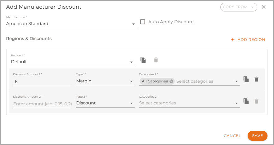Duplicate Region 1 using the copy icon
This screenshot has width=274, height=145.
point(143,60)
